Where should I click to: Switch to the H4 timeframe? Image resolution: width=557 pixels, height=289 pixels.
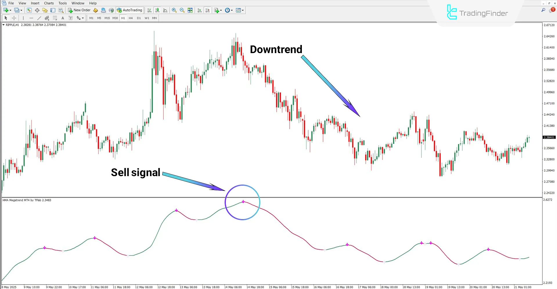[131, 18]
